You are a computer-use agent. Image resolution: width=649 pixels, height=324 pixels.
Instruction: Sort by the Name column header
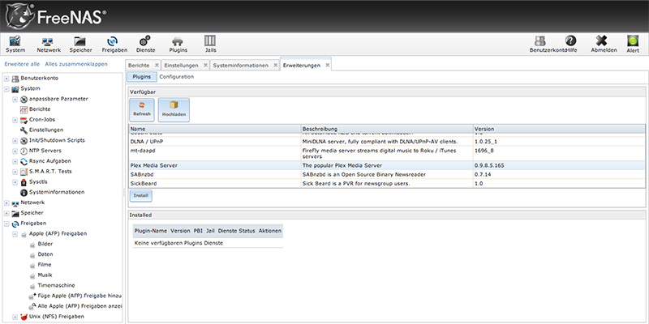point(214,129)
